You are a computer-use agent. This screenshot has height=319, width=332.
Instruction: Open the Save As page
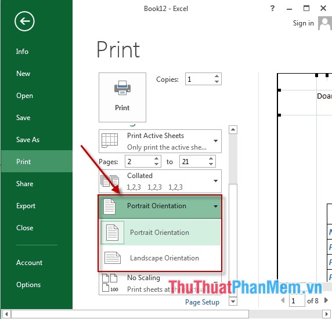28,140
